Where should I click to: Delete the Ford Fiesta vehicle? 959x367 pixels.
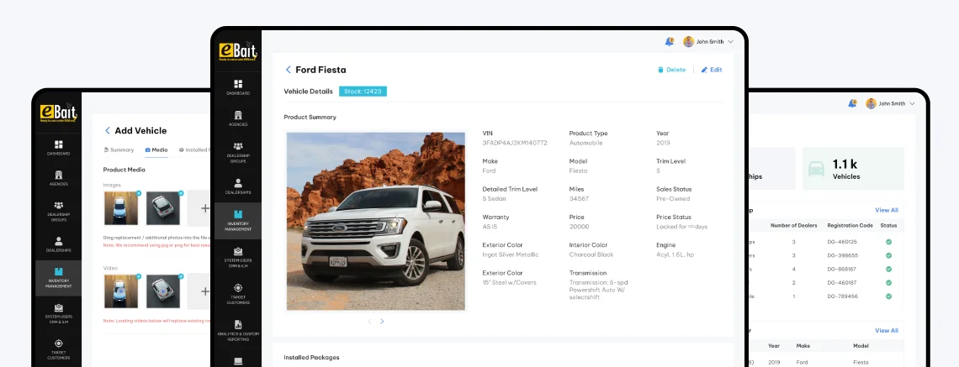point(671,70)
